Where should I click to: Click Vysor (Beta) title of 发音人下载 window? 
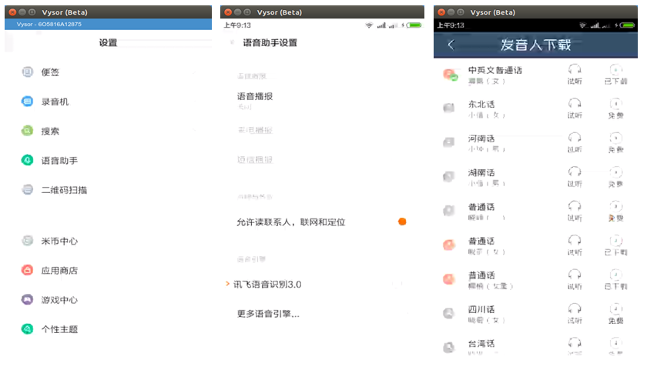pyautogui.click(x=493, y=12)
